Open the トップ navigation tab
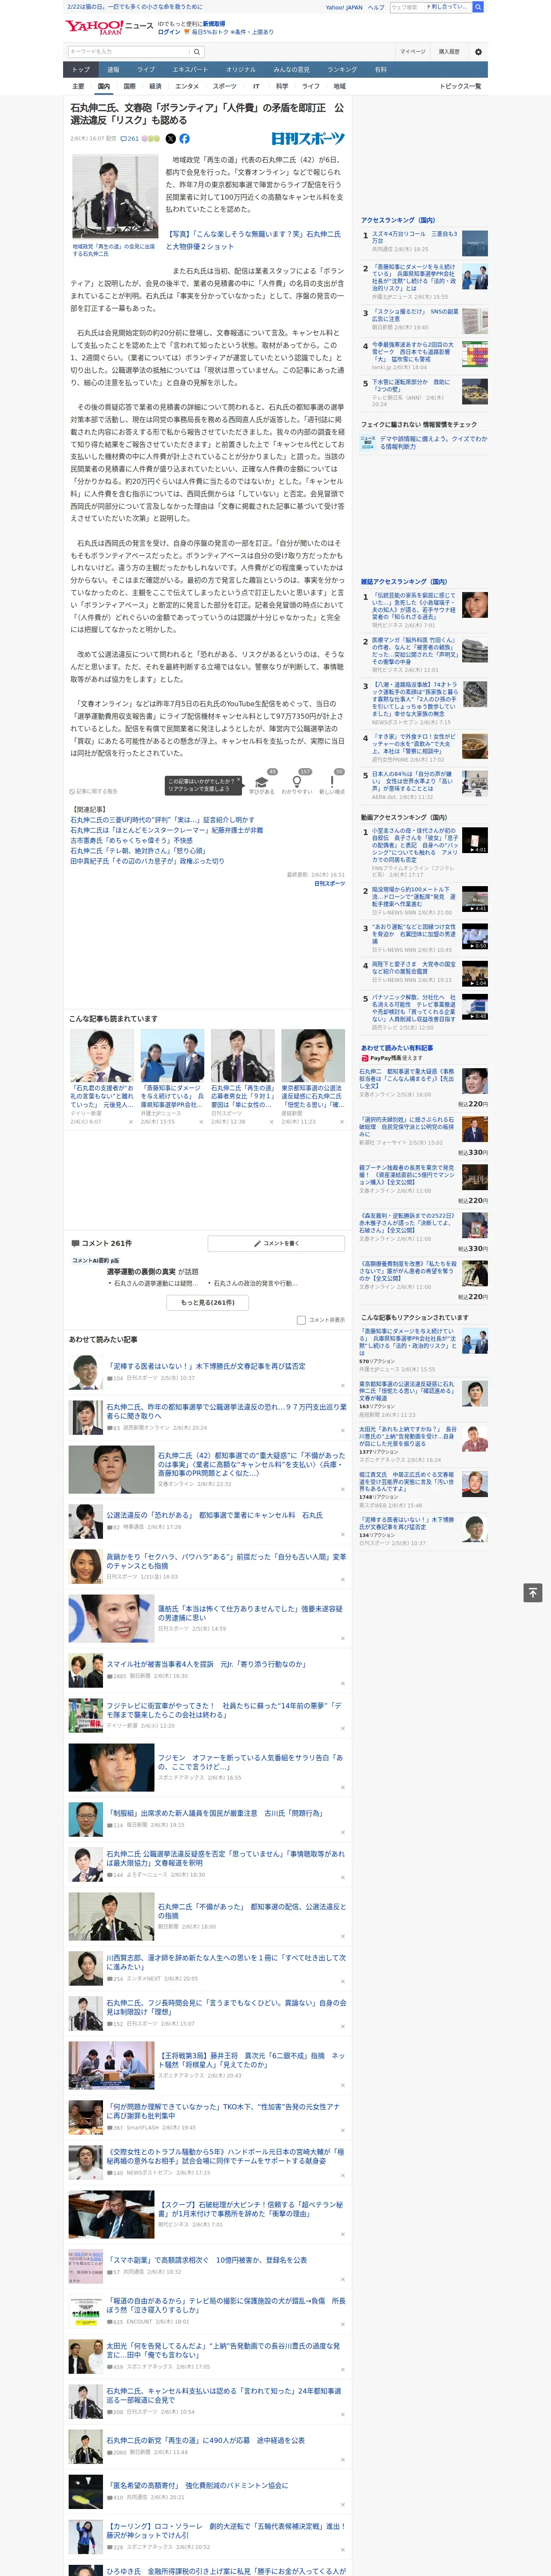Image resolution: width=551 pixels, height=2576 pixels. pyautogui.click(x=81, y=70)
